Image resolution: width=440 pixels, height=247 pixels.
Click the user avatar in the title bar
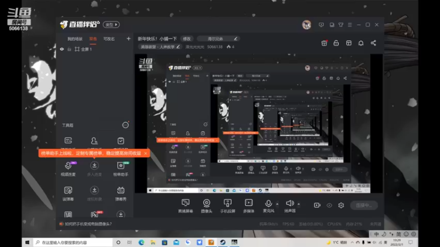[306, 25]
